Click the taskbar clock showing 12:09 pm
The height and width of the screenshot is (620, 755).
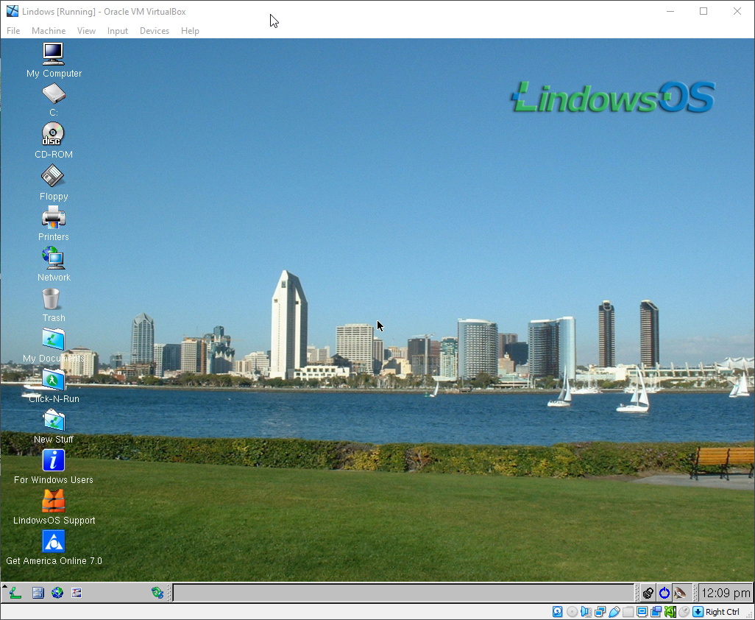click(726, 593)
